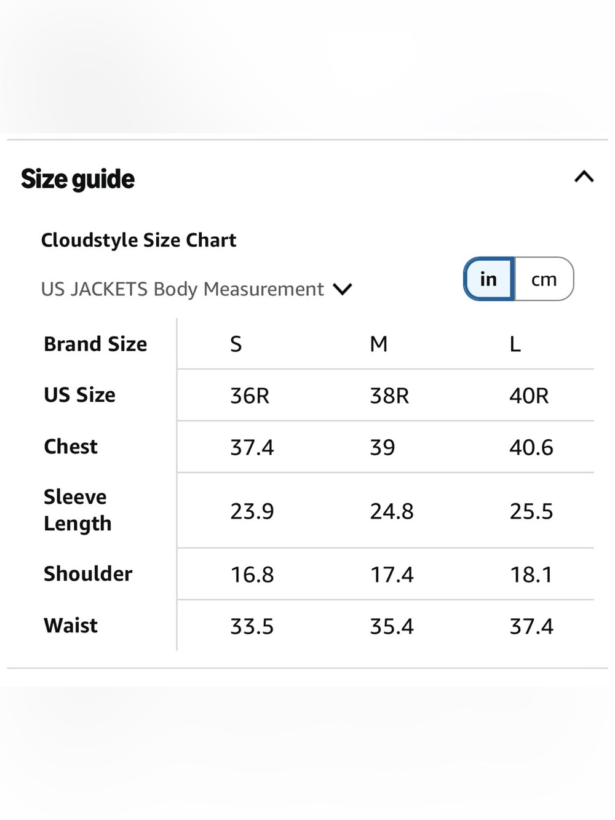Switch measurement units to cm
This screenshot has width=615, height=820.
coord(544,279)
